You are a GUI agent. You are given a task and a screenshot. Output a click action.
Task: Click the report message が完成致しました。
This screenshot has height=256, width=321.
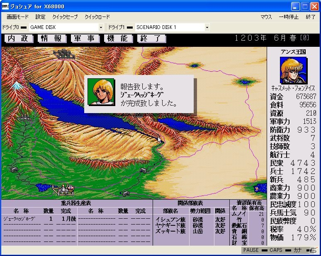pos(149,103)
